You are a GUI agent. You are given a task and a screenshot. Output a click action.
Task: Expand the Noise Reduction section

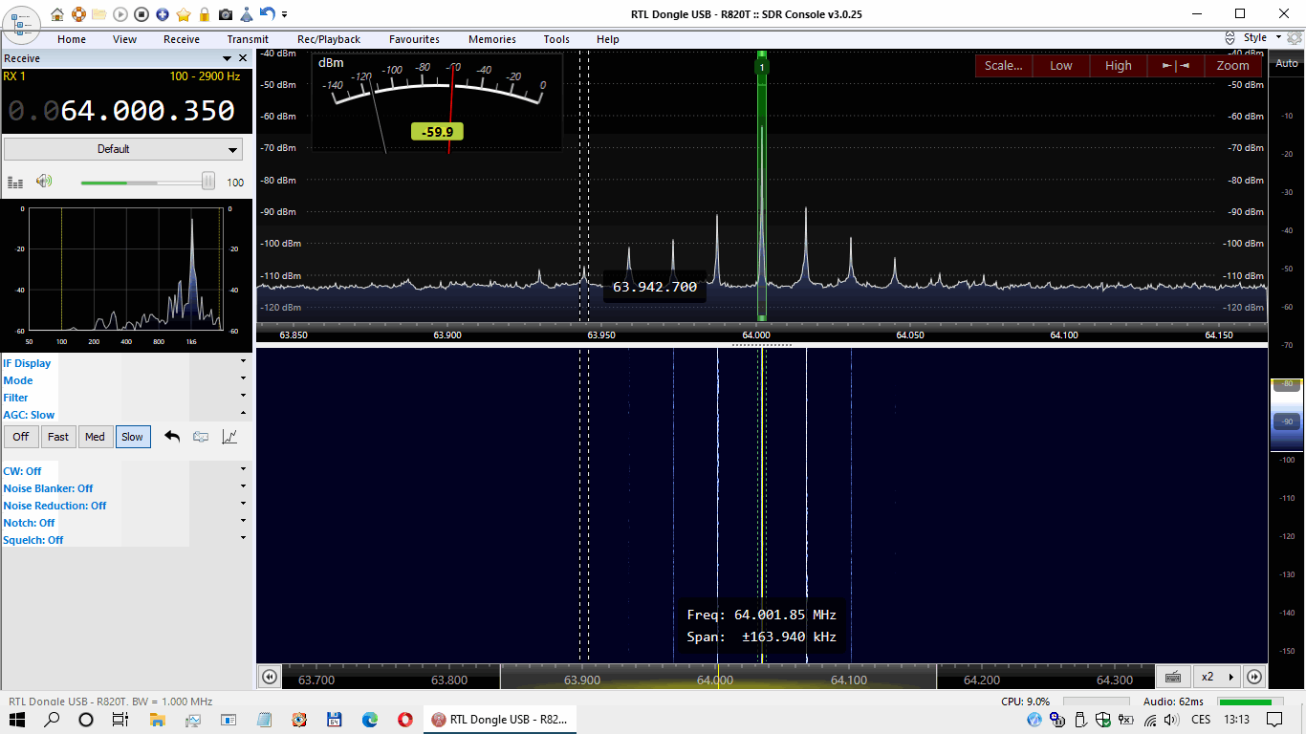click(54, 506)
